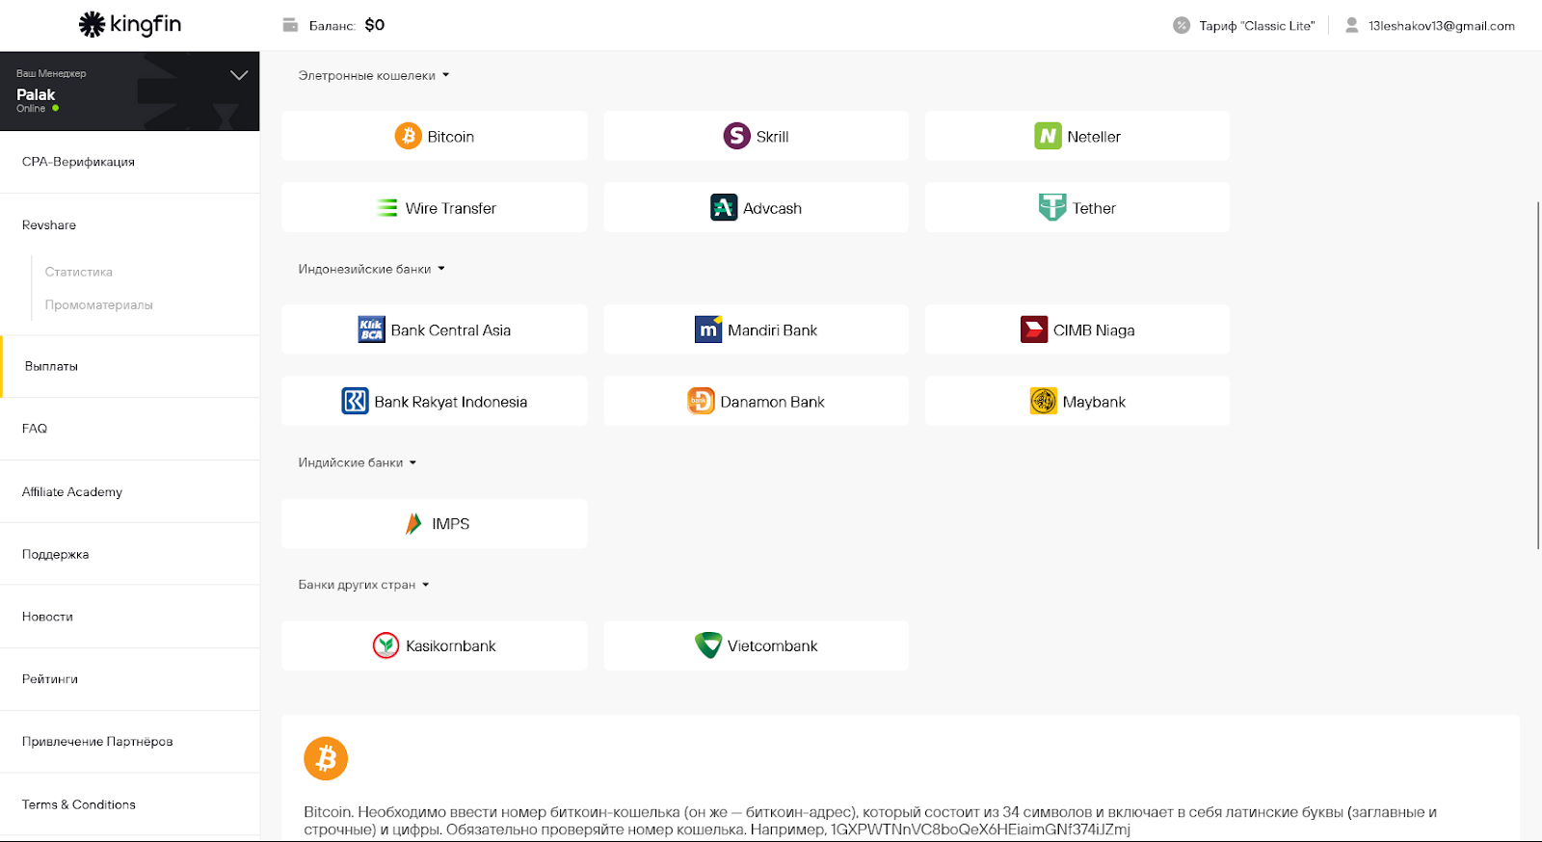Click manager name Palak

[36, 94]
